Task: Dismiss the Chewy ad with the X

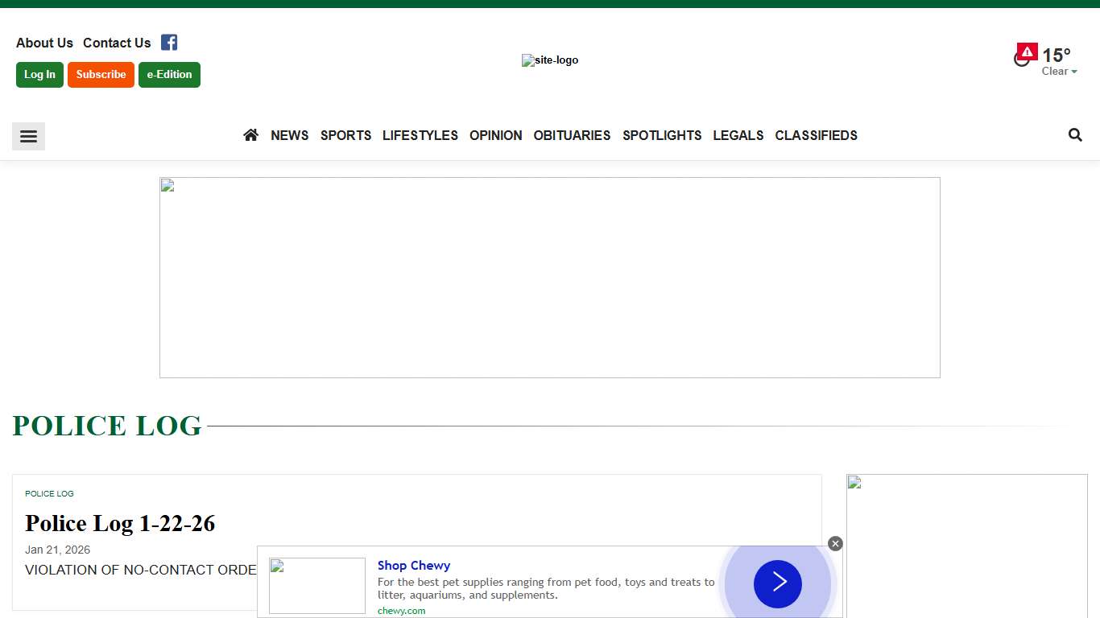Action: (x=835, y=543)
